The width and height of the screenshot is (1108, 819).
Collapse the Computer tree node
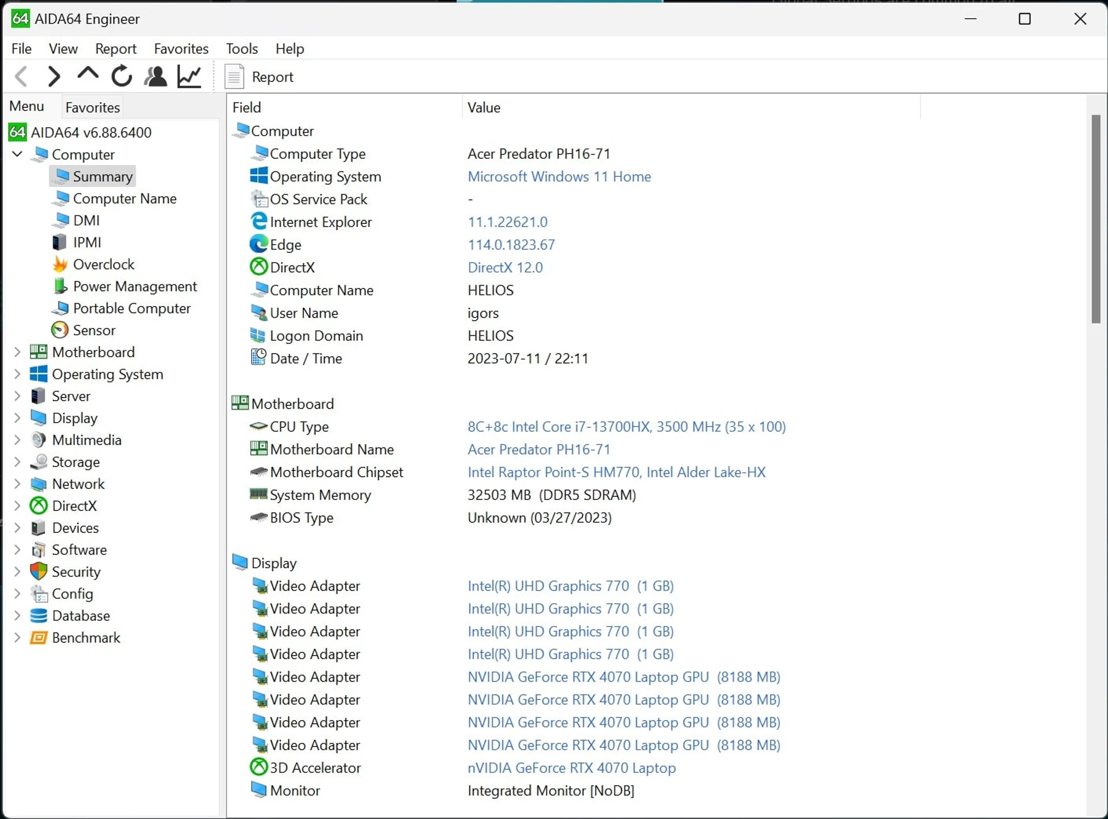tap(17, 154)
